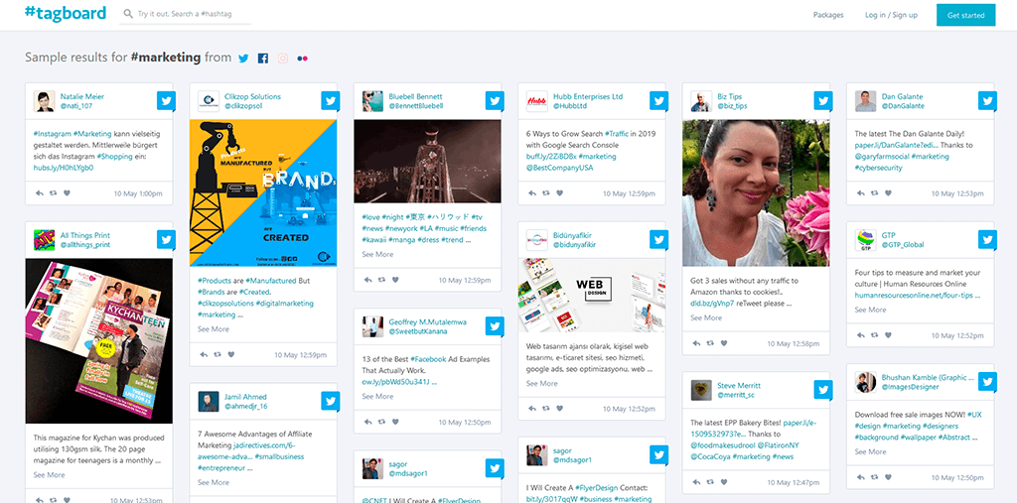This screenshot has width=1017, height=503.
Task: Filter results by the Facebook source icon
Action: tap(262, 59)
